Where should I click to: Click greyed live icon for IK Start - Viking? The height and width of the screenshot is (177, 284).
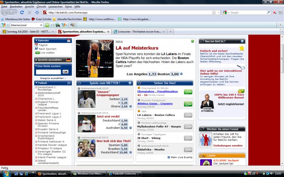188,138
